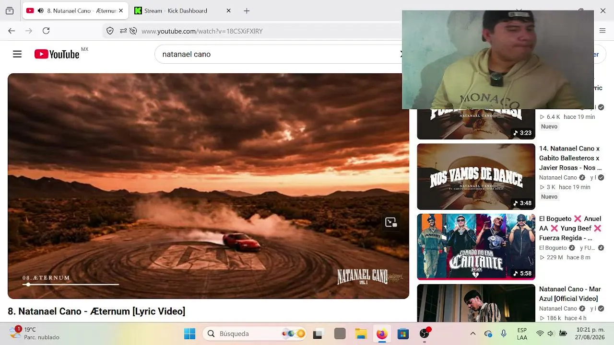Viewport: 614px width, 345px height.
Task: Open the El Bogueto x Anuel AA title
Action: tap(570, 228)
